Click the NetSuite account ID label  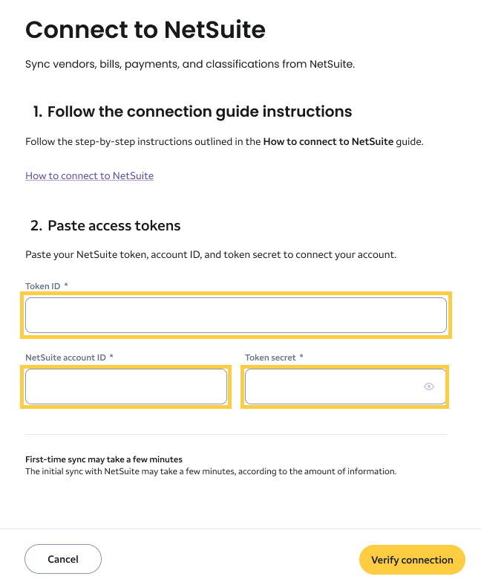(65, 358)
